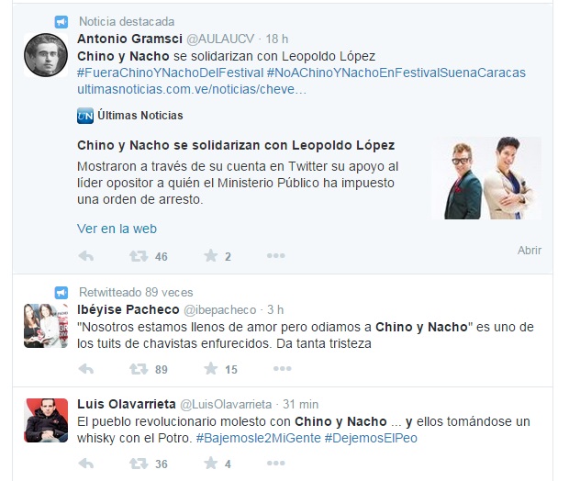569x481 pixels.
Task: Open more options on Luis Olavarrieta's tweet
Action: click(x=276, y=464)
